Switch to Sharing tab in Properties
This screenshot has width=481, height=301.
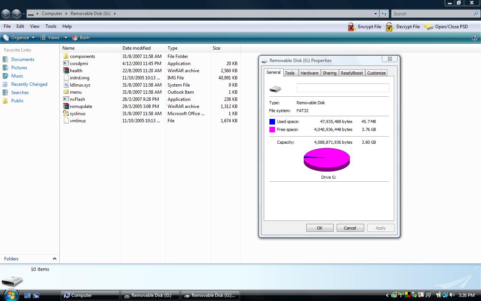tap(330, 73)
